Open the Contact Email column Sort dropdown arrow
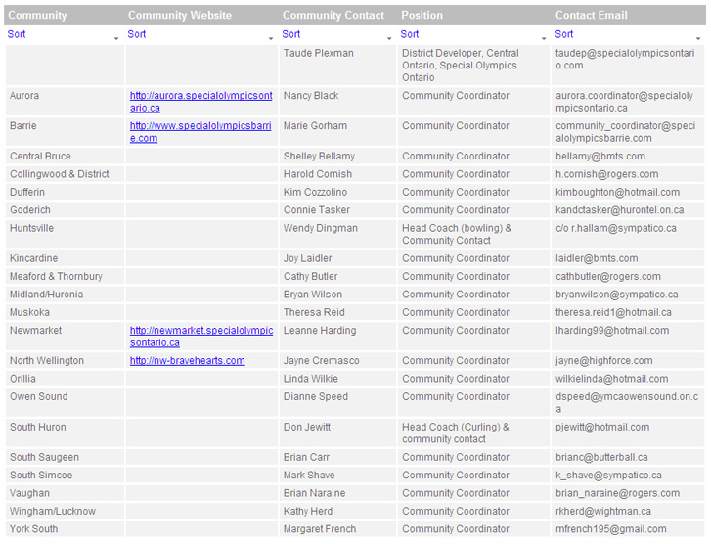Viewport: 711px width, 544px height. 698,38
